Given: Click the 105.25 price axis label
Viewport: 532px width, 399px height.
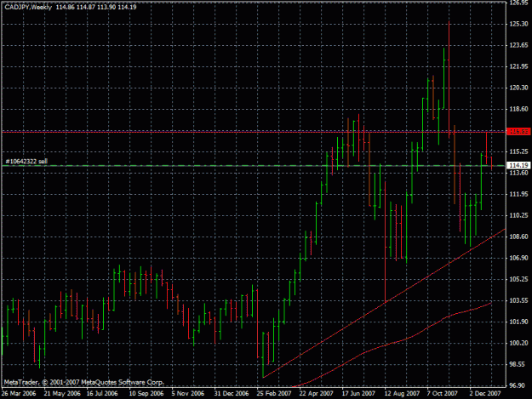Looking at the screenshot, I should pos(518,279).
